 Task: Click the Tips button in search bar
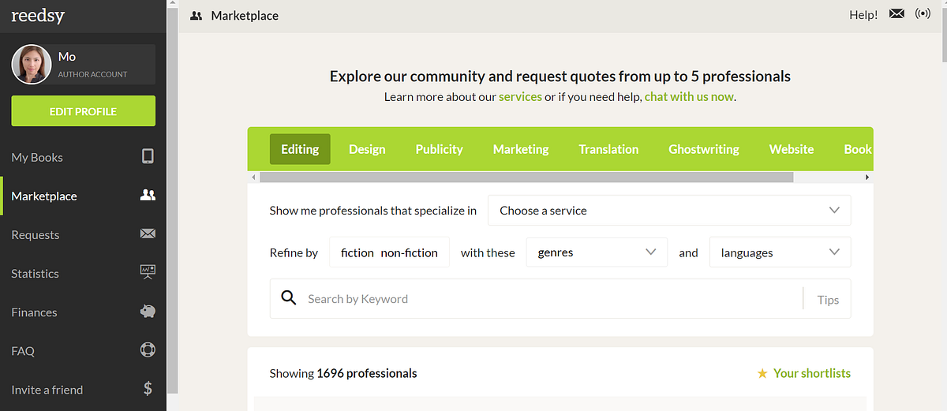coord(828,299)
